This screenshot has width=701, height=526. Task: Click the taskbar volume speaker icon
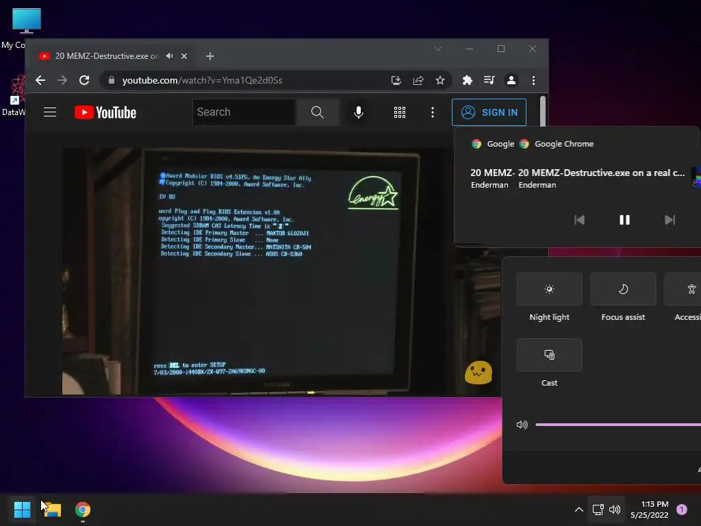click(615, 510)
